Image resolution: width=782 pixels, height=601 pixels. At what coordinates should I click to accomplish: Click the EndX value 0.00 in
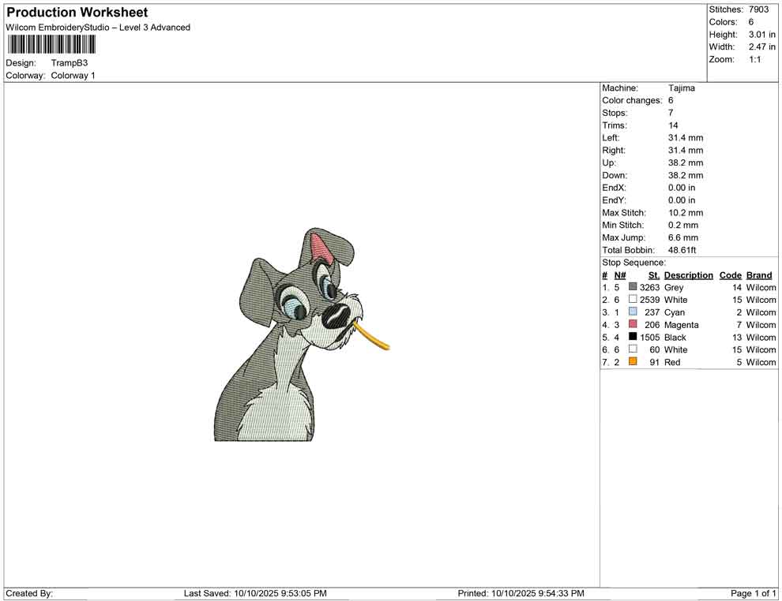[682, 188]
